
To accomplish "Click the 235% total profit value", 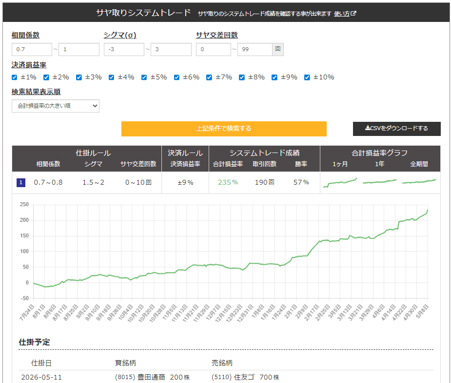I will click(228, 183).
